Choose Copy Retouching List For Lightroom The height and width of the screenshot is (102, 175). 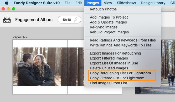[x=123, y=73]
